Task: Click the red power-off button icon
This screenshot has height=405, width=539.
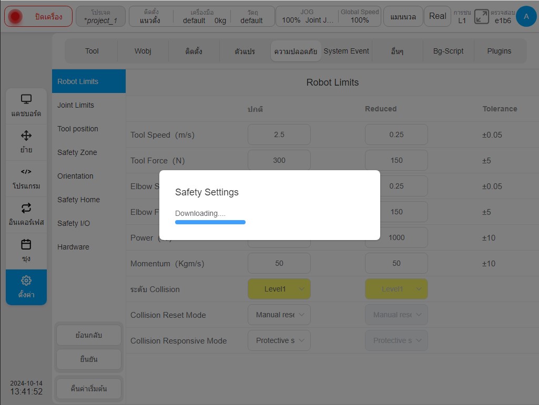Action: point(15,16)
